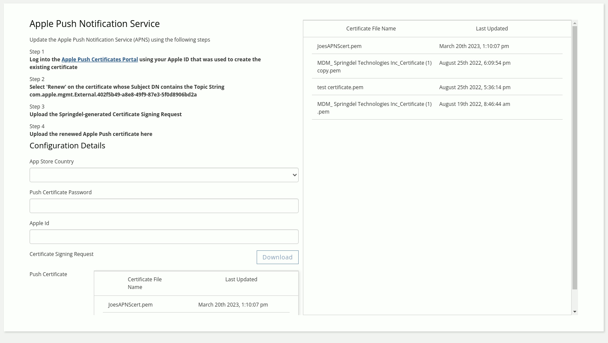This screenshot has height=343, width=608.
Task: Click inside the Push Certificate Password field
Action: coord(164,206)
